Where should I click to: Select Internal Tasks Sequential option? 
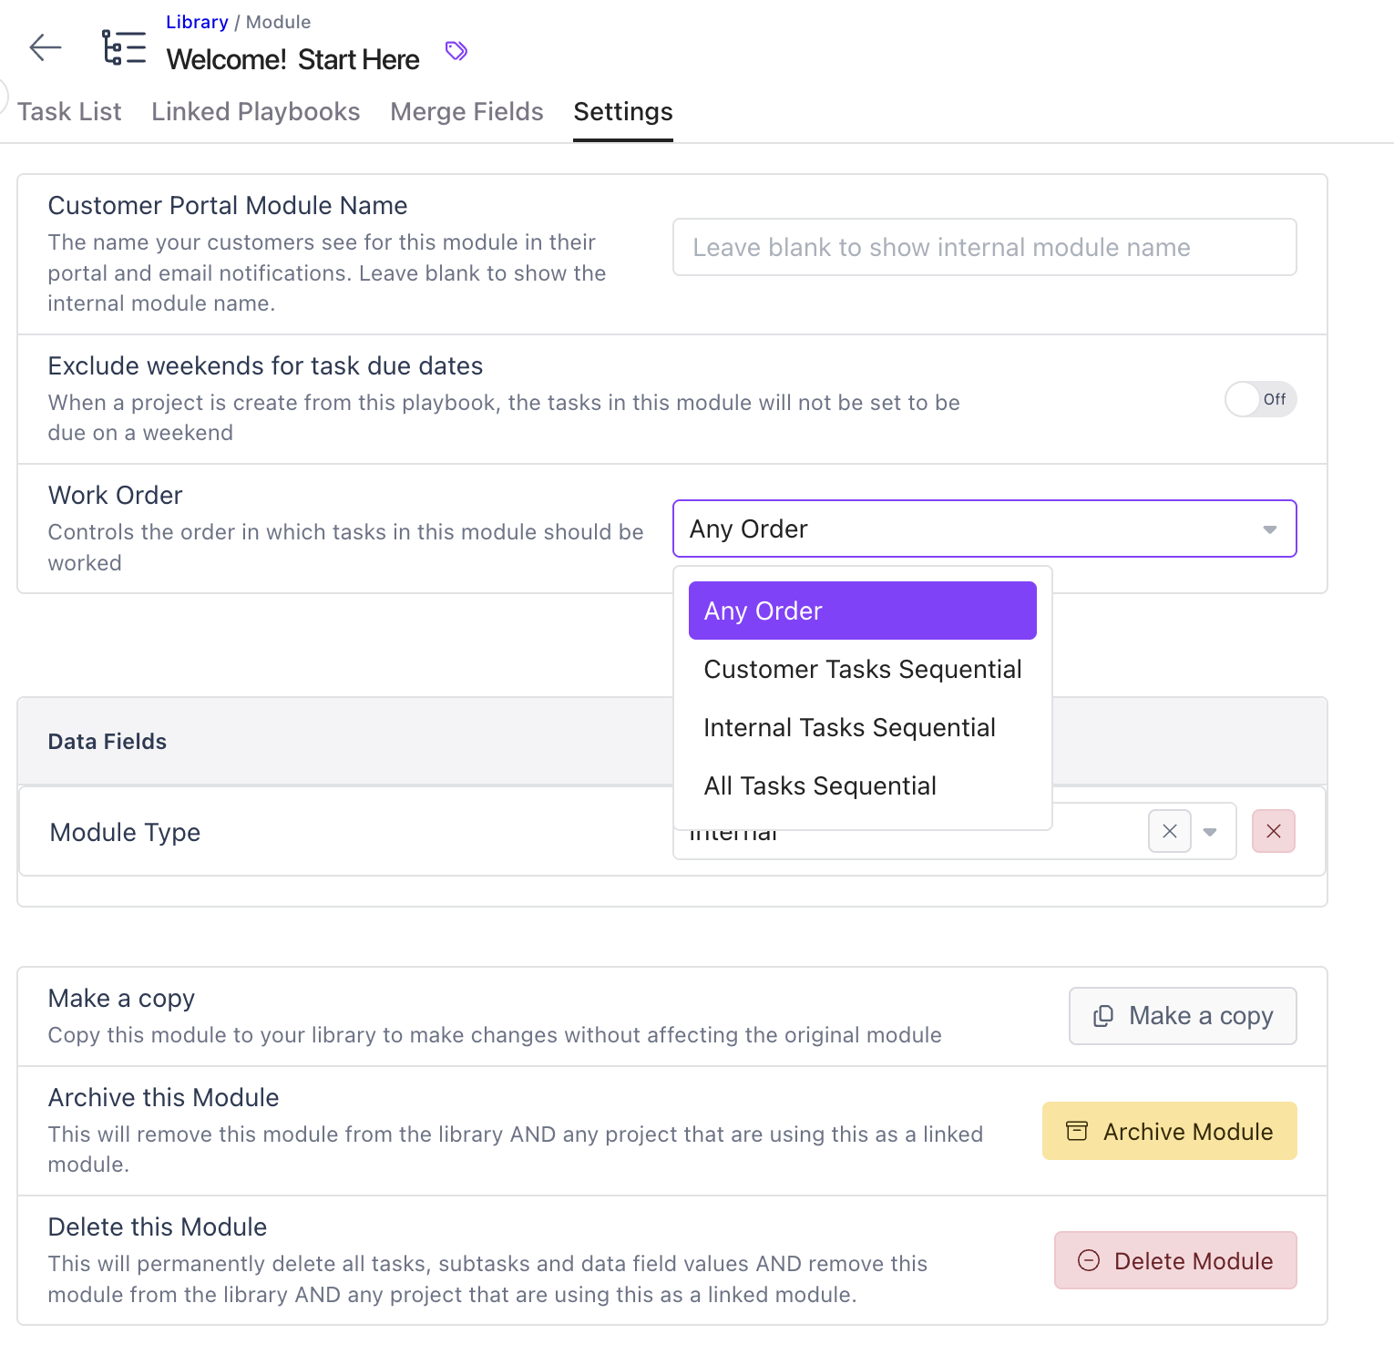[849, 727]
